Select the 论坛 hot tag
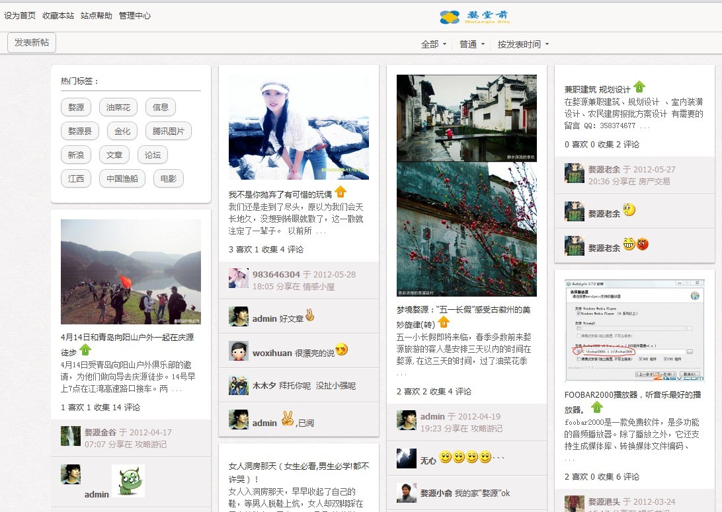722x512 pixels. click(153, 155)
